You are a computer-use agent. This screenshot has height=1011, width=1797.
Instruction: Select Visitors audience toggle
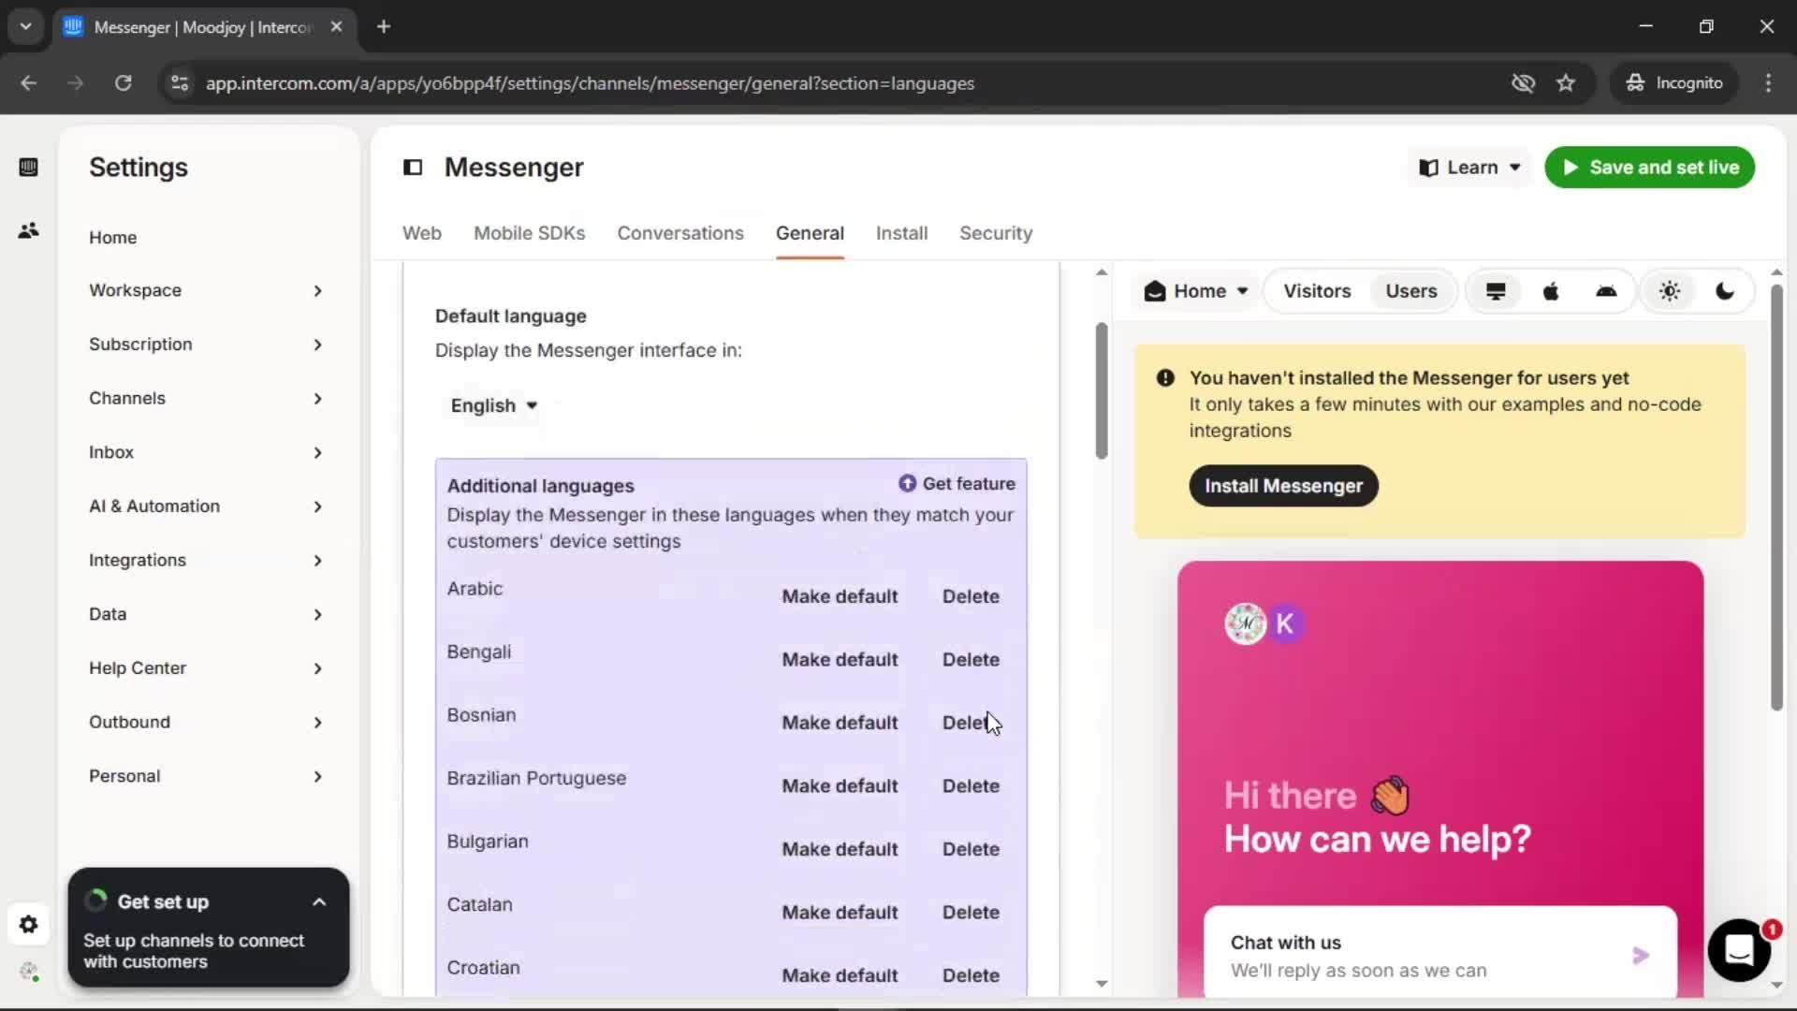1317,292
